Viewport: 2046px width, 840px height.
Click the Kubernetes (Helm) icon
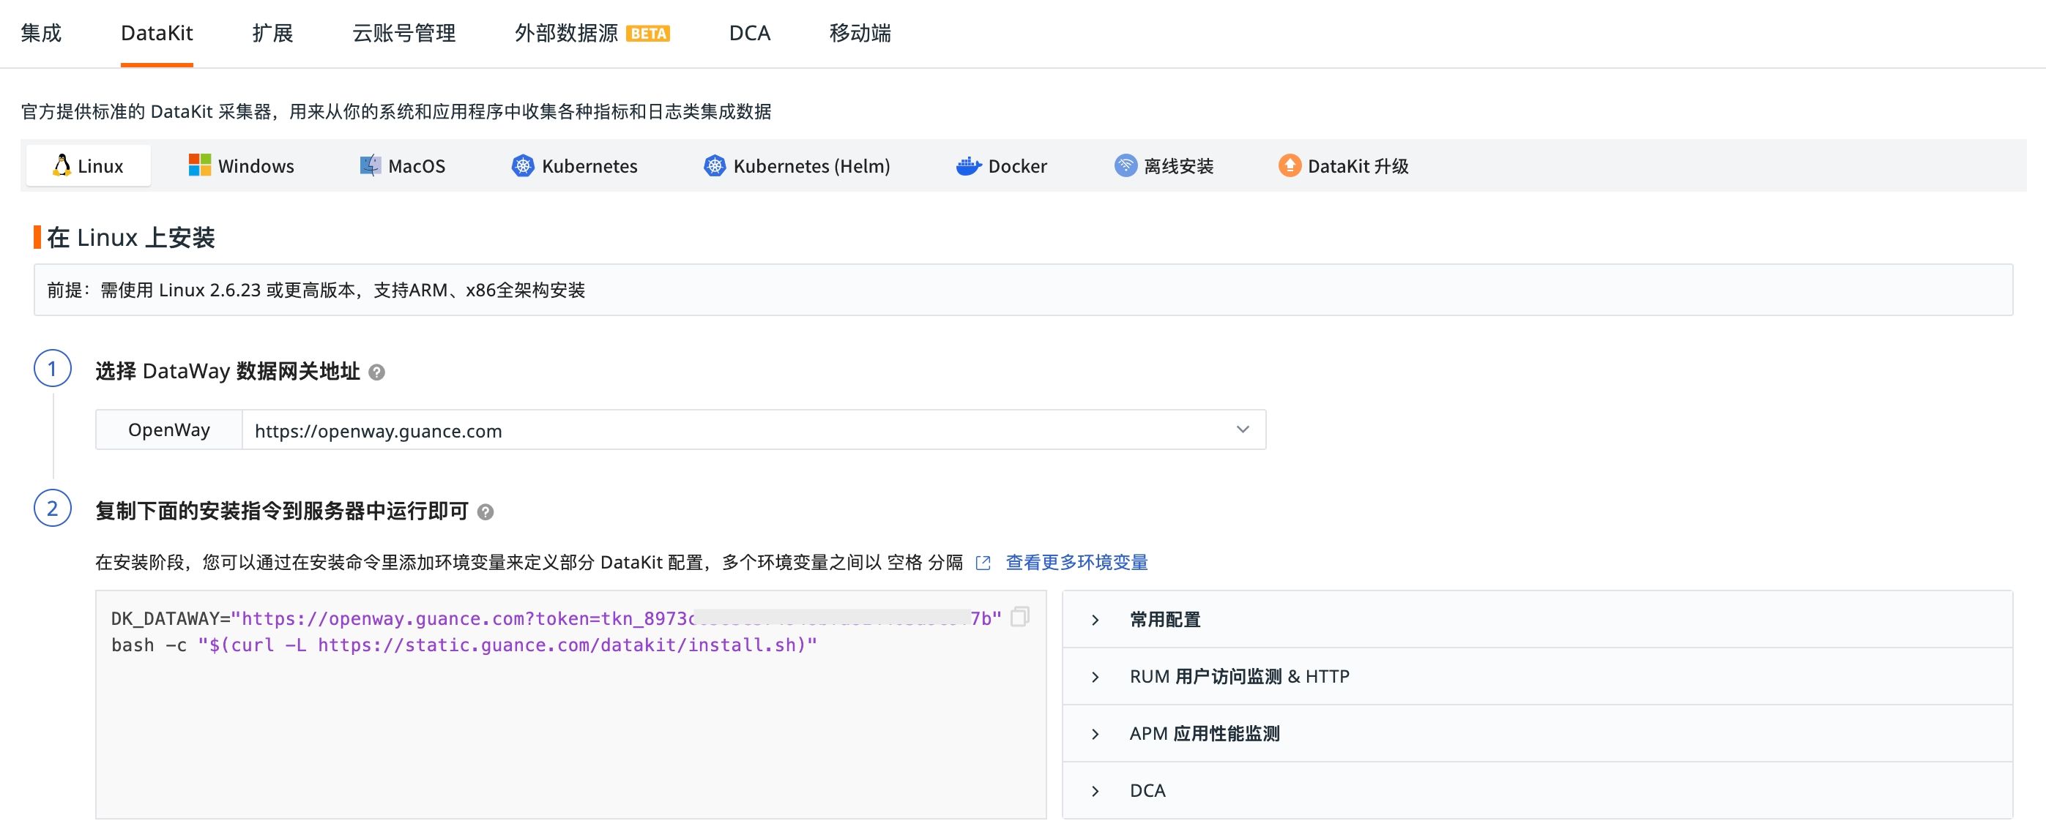click(x=715, y=165)
